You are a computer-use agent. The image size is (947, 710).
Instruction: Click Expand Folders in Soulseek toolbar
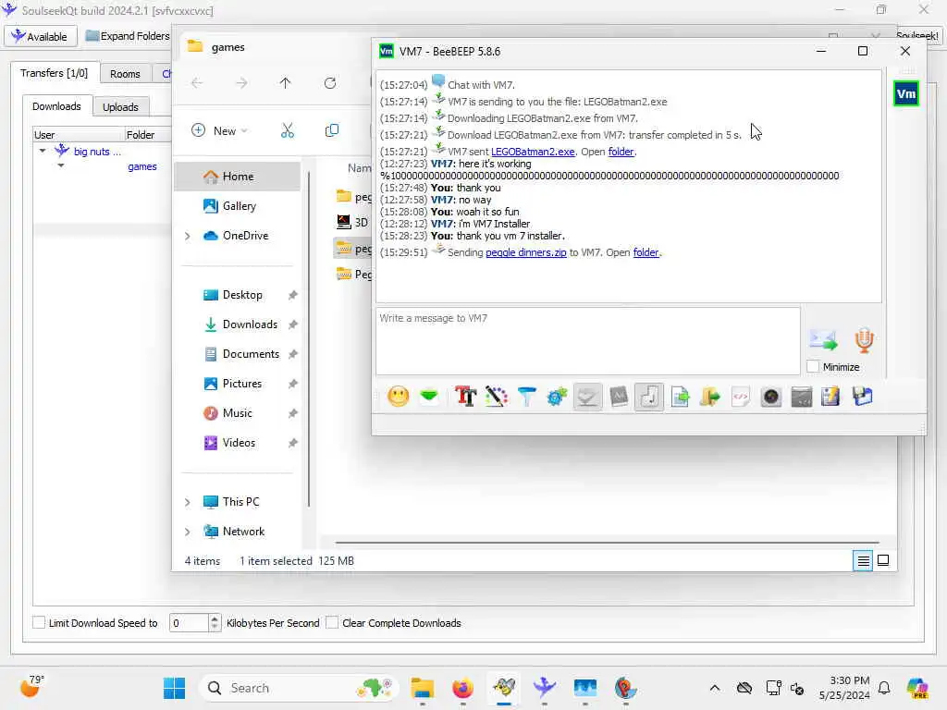click(128, 36)
